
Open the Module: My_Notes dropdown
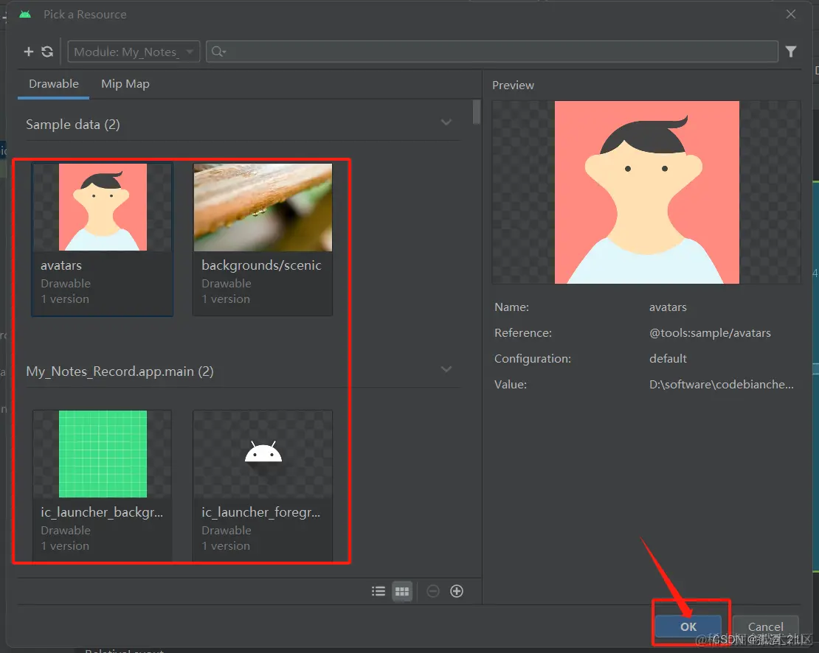coord(134,52)
